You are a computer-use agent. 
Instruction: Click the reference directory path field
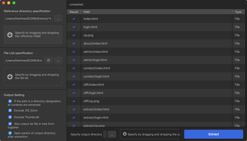pos(28,18)
